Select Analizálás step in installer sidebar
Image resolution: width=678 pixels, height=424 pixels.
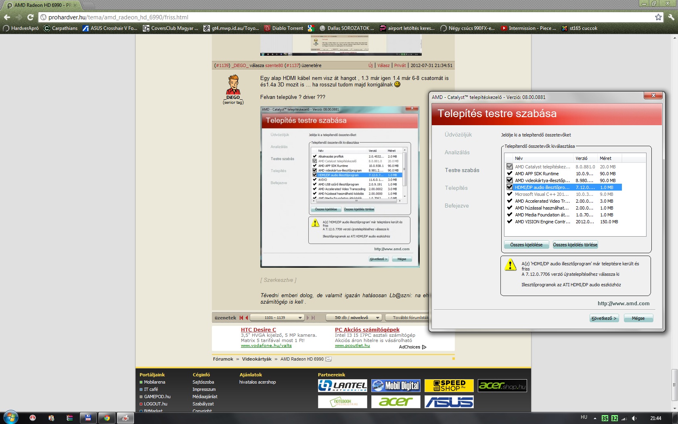(x=457, y=152)
